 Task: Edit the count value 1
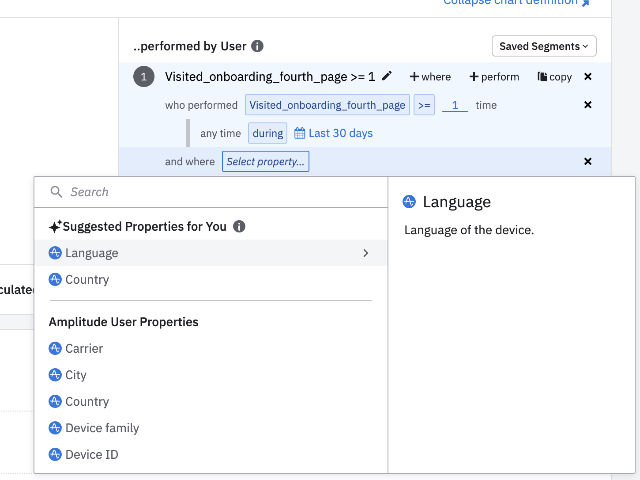455,105
